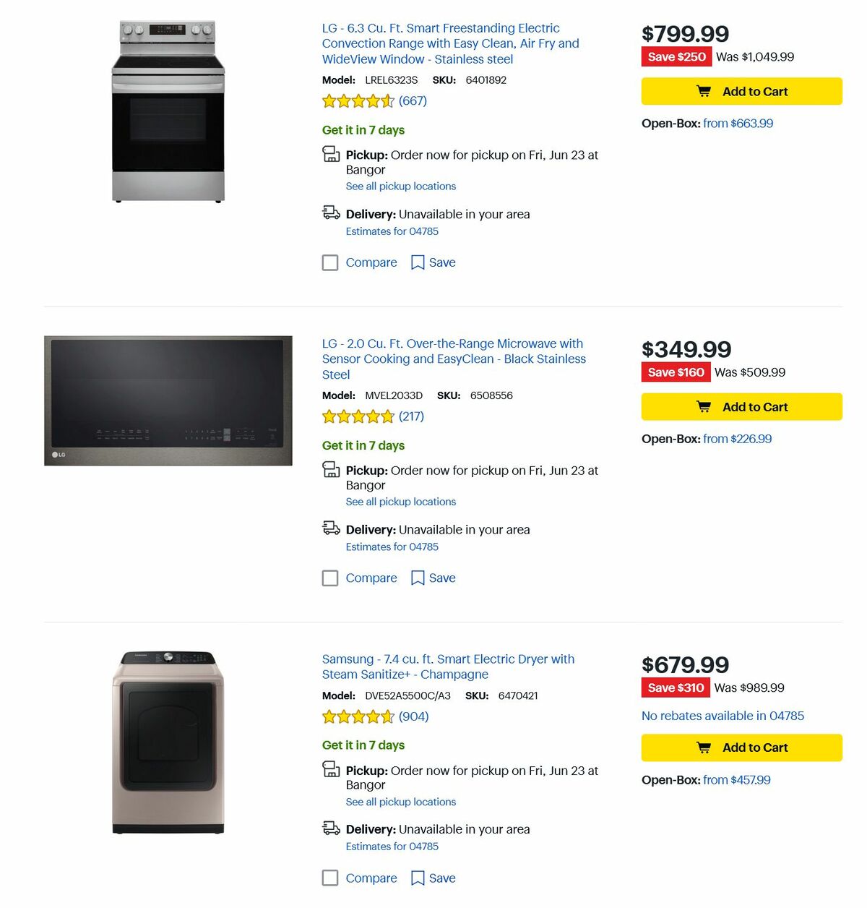
Task: Click the Save $310 red badge
Action: (676, 688)
